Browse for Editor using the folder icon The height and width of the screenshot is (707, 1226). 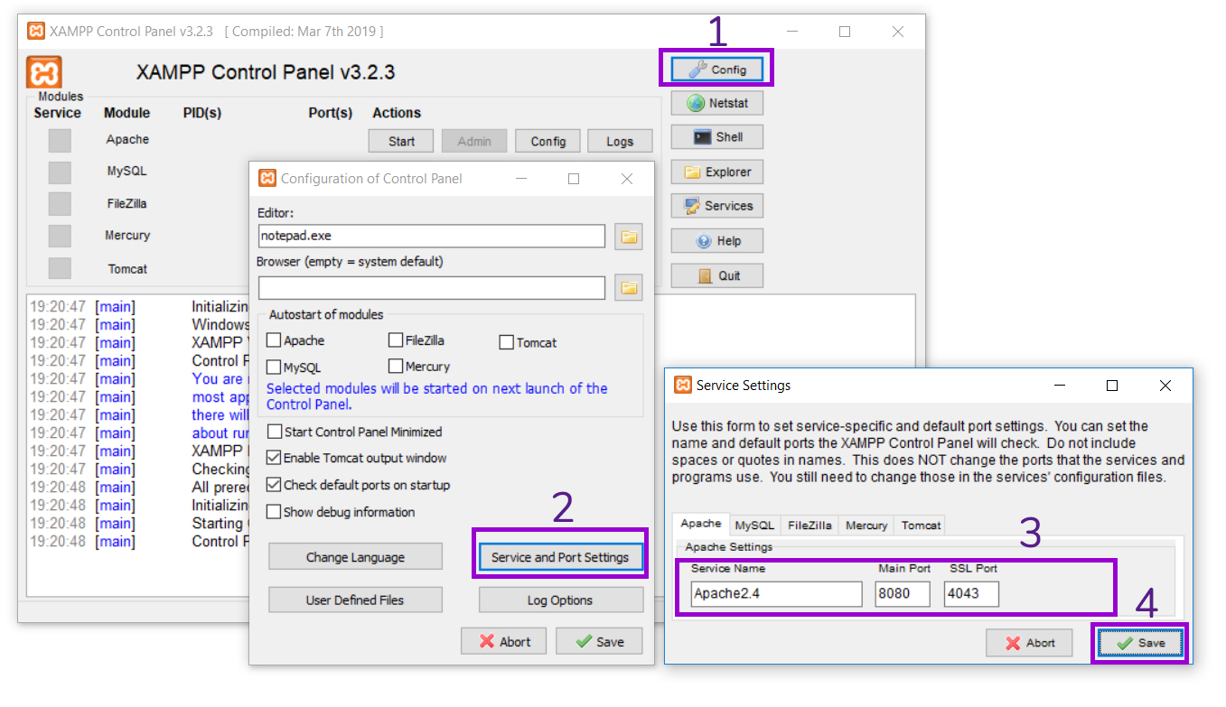pyautogui.click(x=629, y=237)
